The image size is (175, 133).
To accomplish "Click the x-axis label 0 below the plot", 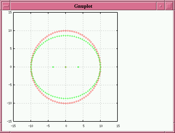I will [x=66, y=125].
